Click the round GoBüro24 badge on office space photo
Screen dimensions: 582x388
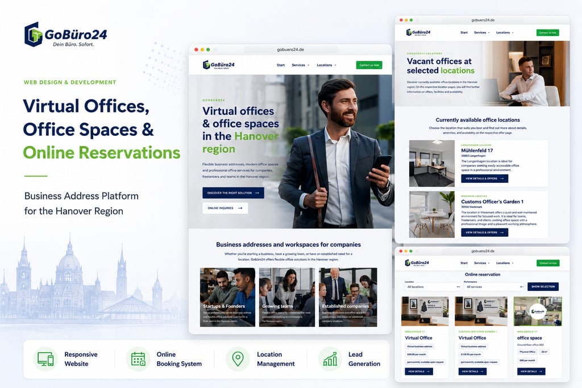coord(538,311)
